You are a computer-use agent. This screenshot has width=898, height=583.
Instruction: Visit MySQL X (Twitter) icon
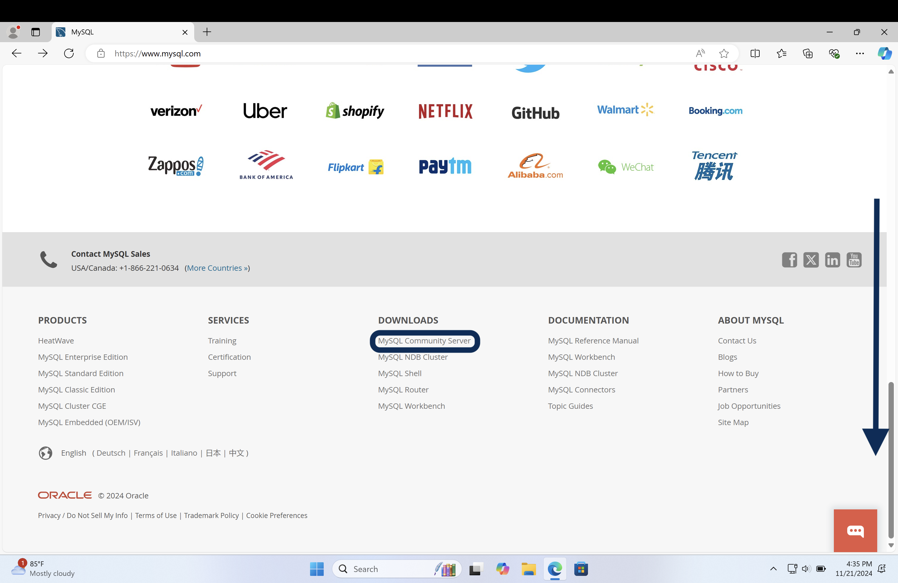coord(811,260)
